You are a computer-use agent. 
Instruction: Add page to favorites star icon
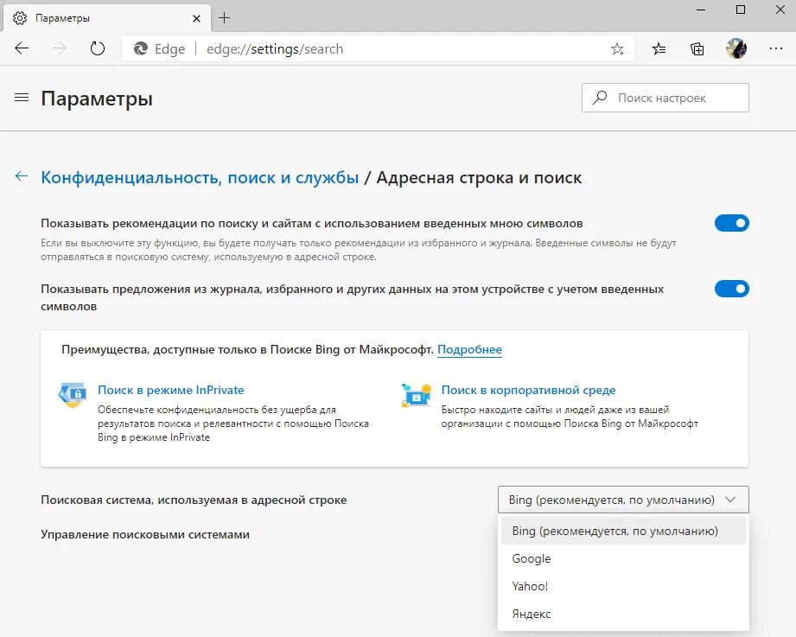(617, 48)
